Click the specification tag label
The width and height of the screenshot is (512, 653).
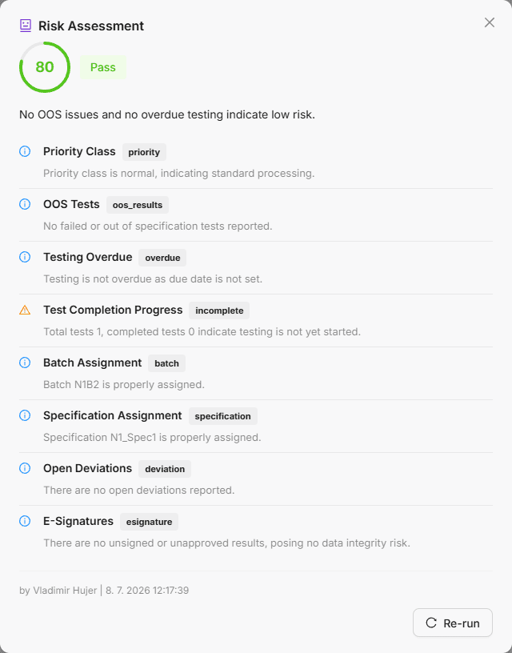click(222, 416)
